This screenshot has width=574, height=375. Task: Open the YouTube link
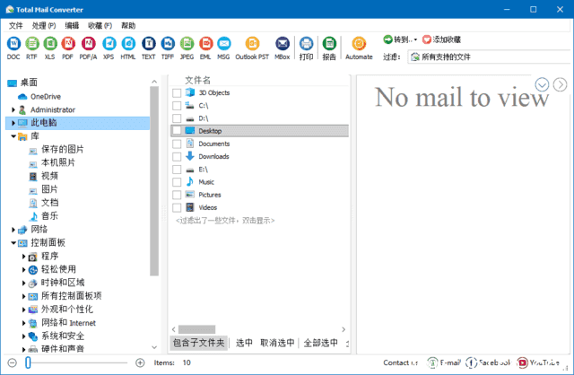(x=538, y=362)
